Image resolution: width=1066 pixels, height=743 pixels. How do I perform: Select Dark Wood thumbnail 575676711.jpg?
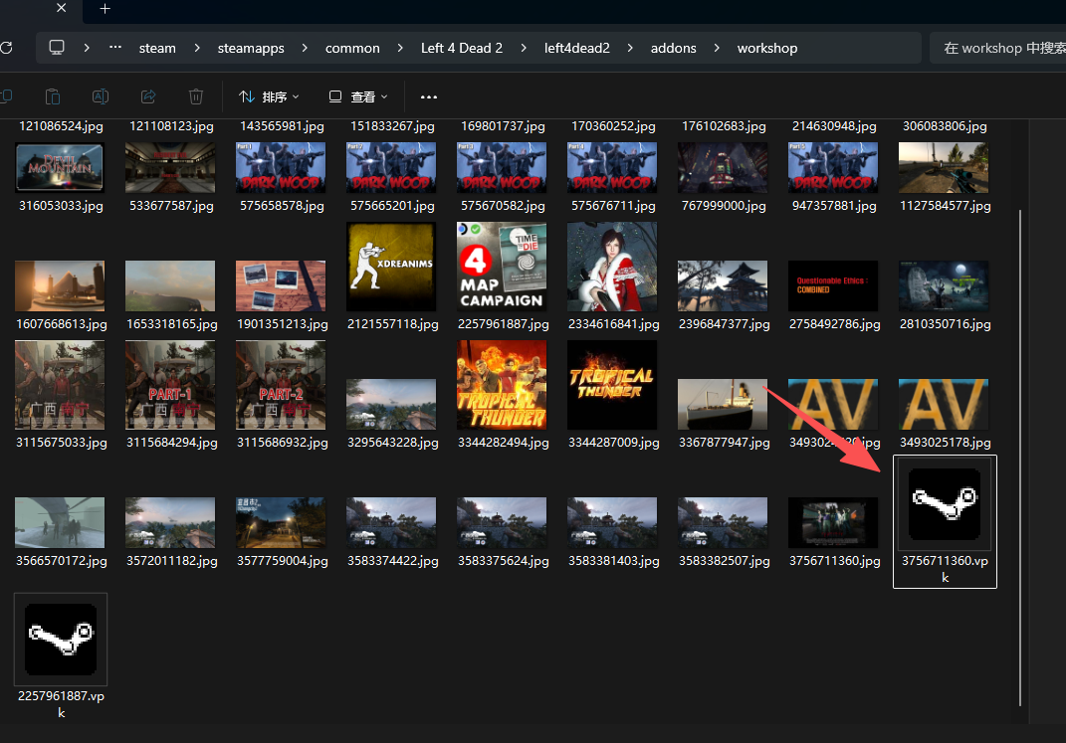click(x=612, y=167)
